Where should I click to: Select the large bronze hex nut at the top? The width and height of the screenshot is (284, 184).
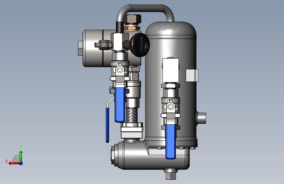(133, 19)
